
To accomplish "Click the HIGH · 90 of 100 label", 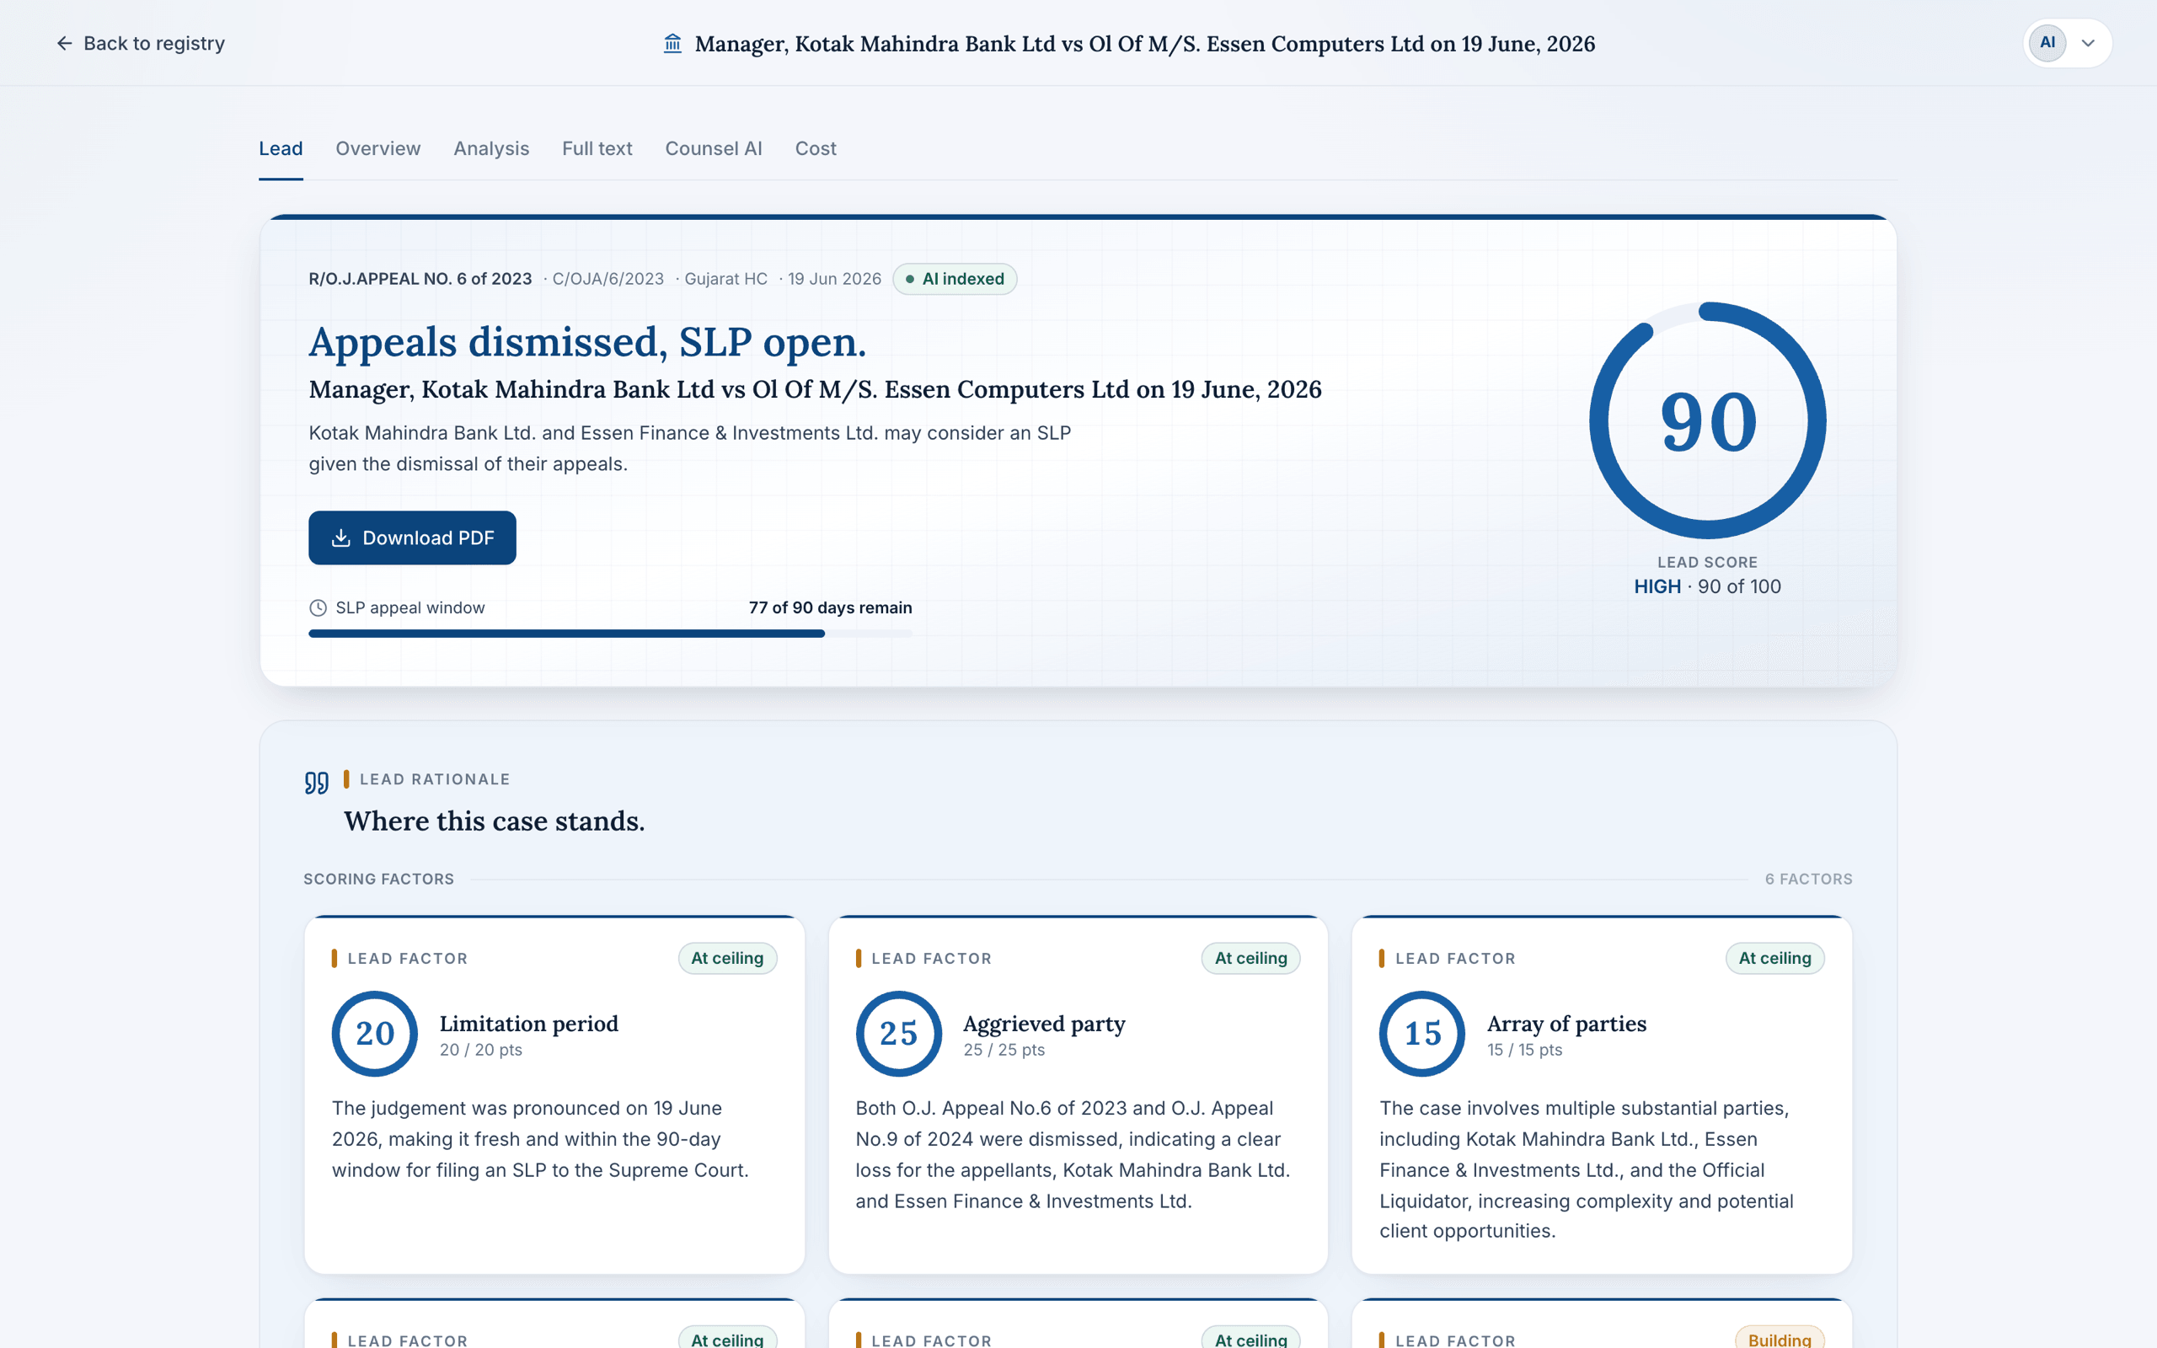I will [1707, 586].
